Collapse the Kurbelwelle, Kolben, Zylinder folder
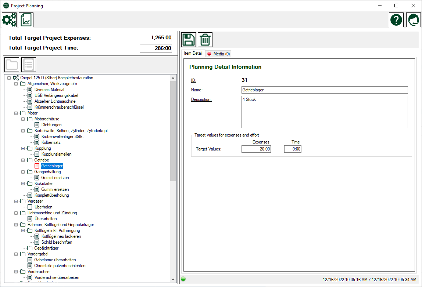Viewport: 422px width, 287px height. coord(23,131)
